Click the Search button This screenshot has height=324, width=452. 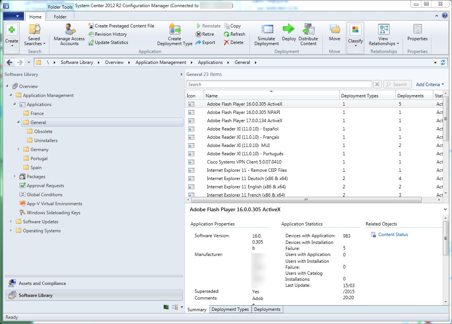point(397,85)
